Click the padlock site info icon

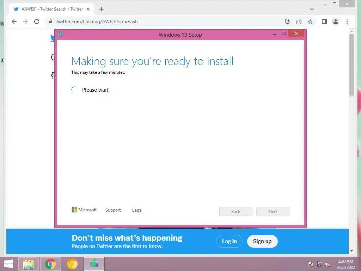(51, 22)
